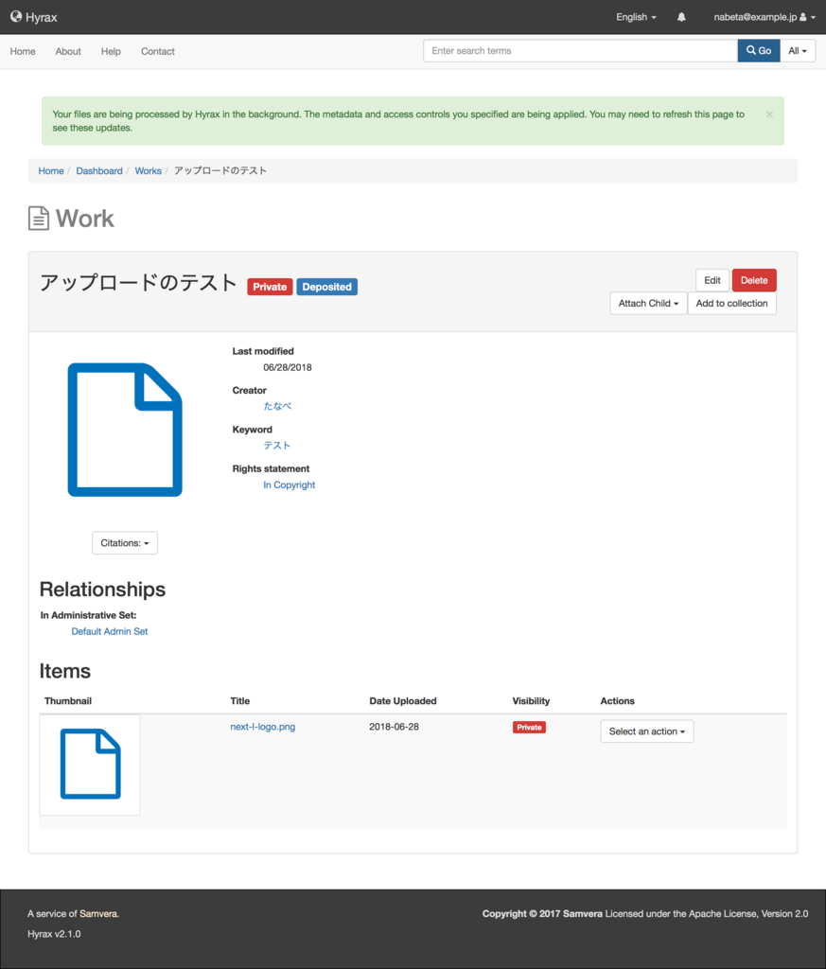
Task: Click the Hyrax logo in the header
Action: pyautogui.click(x=33, y=17)
